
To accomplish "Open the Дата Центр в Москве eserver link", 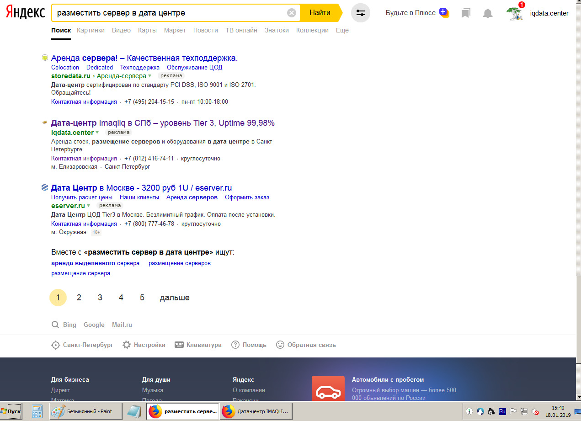I will click(142, 188).
